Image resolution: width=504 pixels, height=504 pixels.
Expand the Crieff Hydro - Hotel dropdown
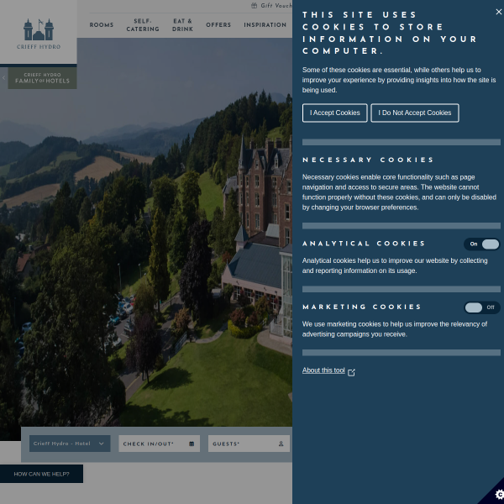coord(70,444)
